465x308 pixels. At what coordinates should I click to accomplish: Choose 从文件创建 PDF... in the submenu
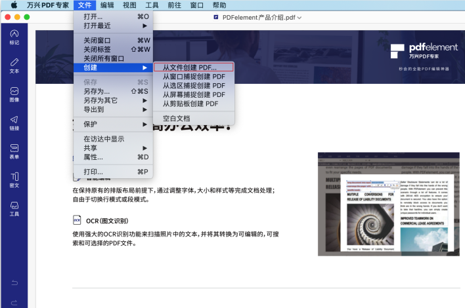[x=193, y=67]
